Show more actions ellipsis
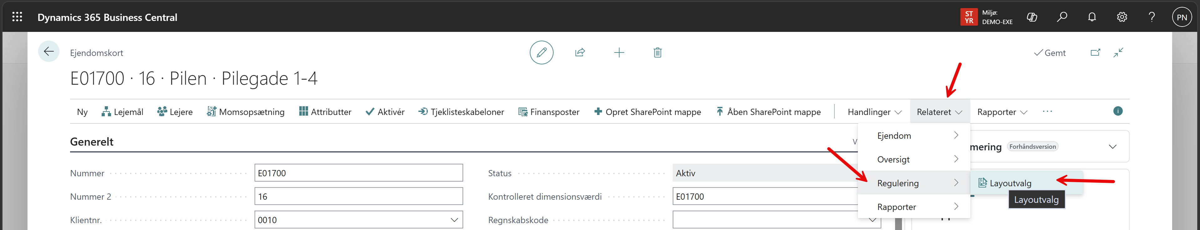The height and width of the screenshot is (230, 1200). pos(1047,111)
